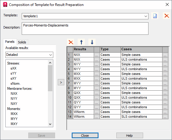Open the template1 dropdown list
Viewport: 172px width, 140px height.
pos(146,16)
